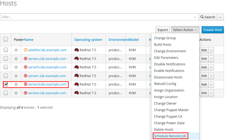Click the magnifier Search button
Viewport: 225px width, 140px height.
coord(208,17)
